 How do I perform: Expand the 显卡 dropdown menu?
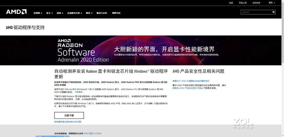49,13
